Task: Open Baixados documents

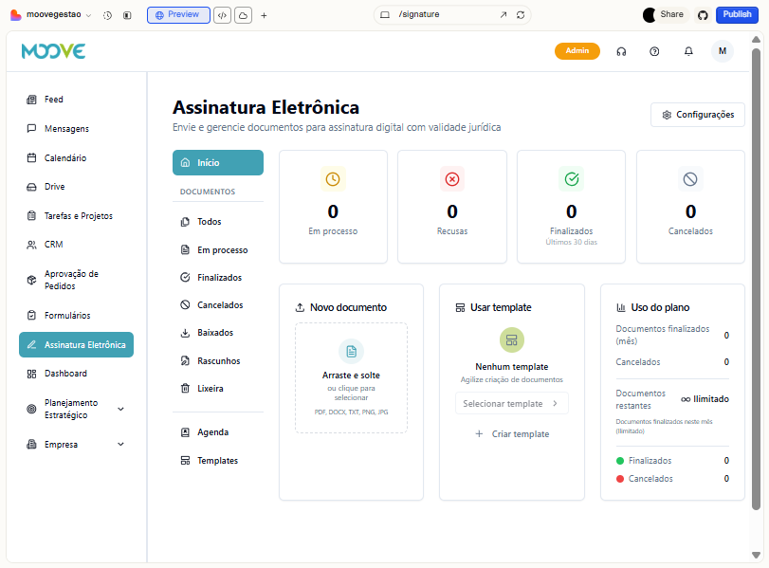Action: (218, 333)
